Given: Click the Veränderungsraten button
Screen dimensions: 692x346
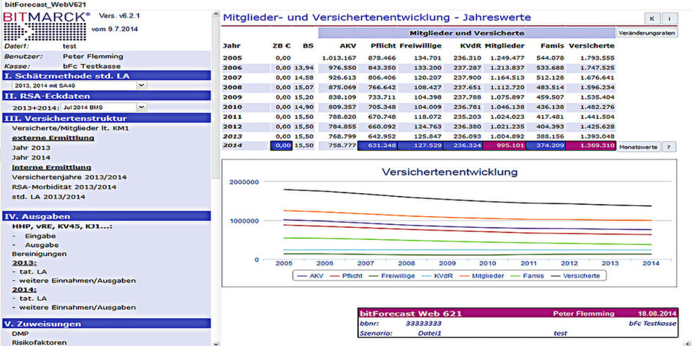Looking at the screenshot, I should [x=647, y=33].
